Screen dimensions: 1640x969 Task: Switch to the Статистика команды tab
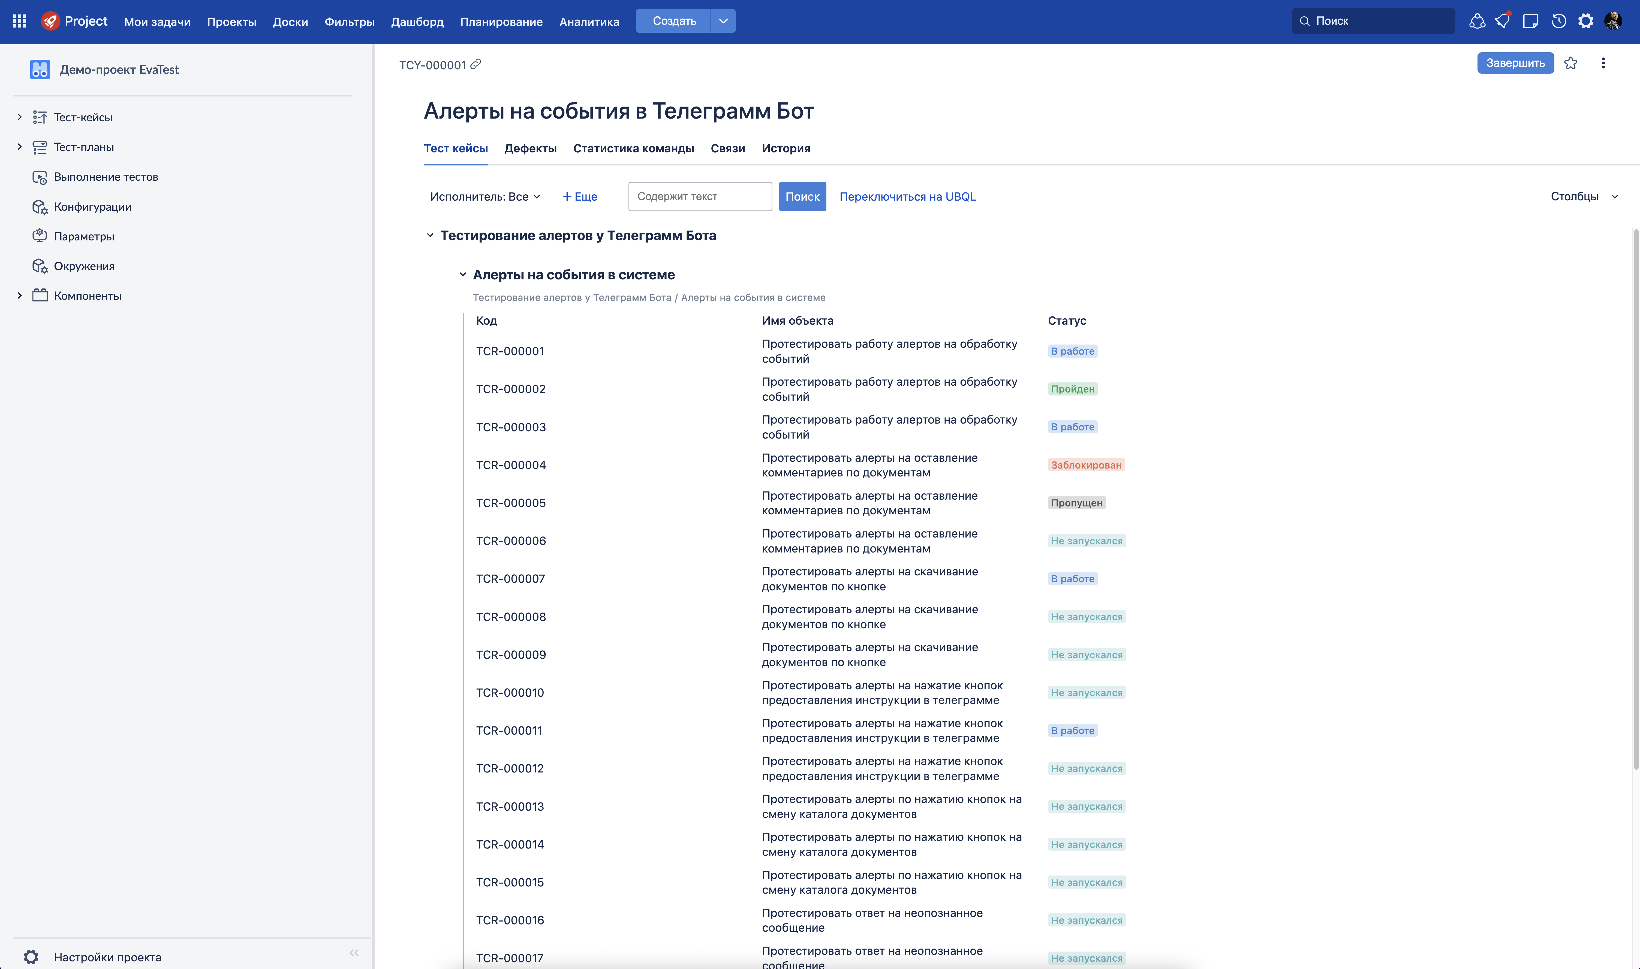pyautogui.click(x=634, y=148)
